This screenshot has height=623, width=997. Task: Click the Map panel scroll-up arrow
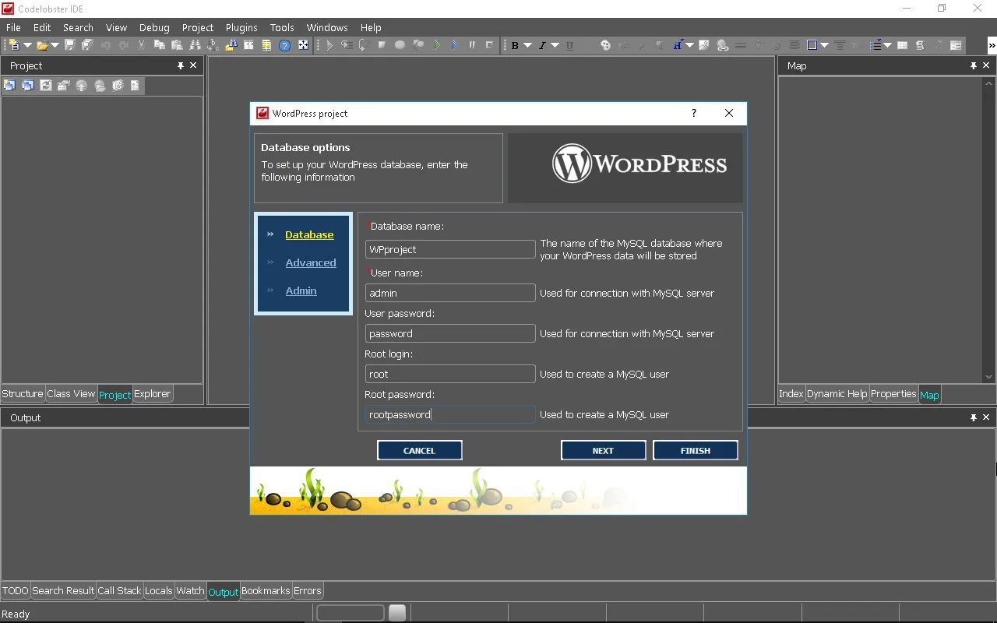tap(989, 84)
